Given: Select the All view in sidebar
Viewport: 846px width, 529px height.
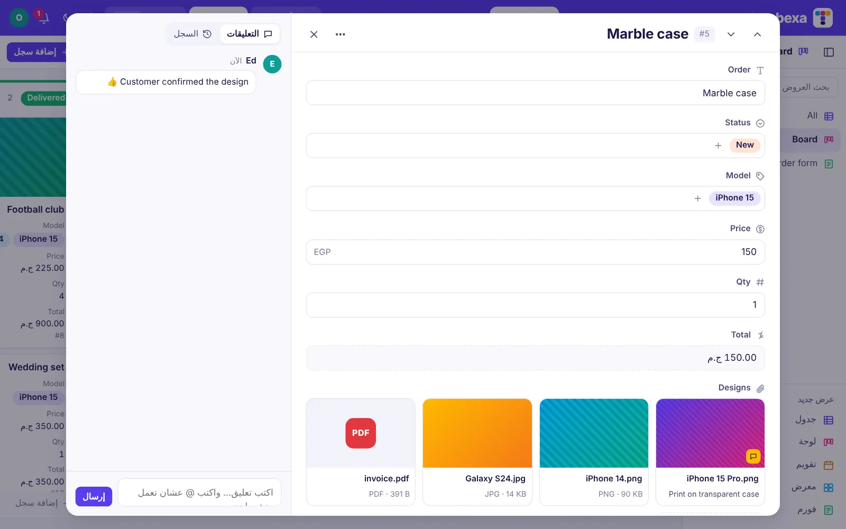Looking at the screenshot, I should tap(820, 116).
